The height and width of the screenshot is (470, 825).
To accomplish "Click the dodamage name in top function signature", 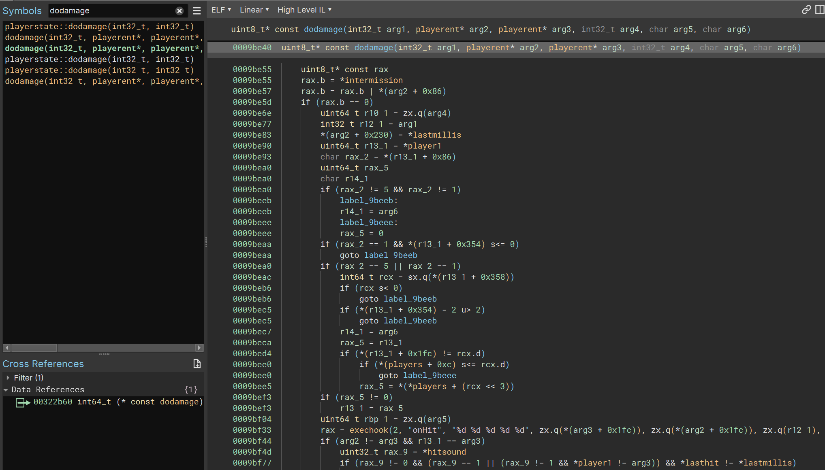I will 323,29.
